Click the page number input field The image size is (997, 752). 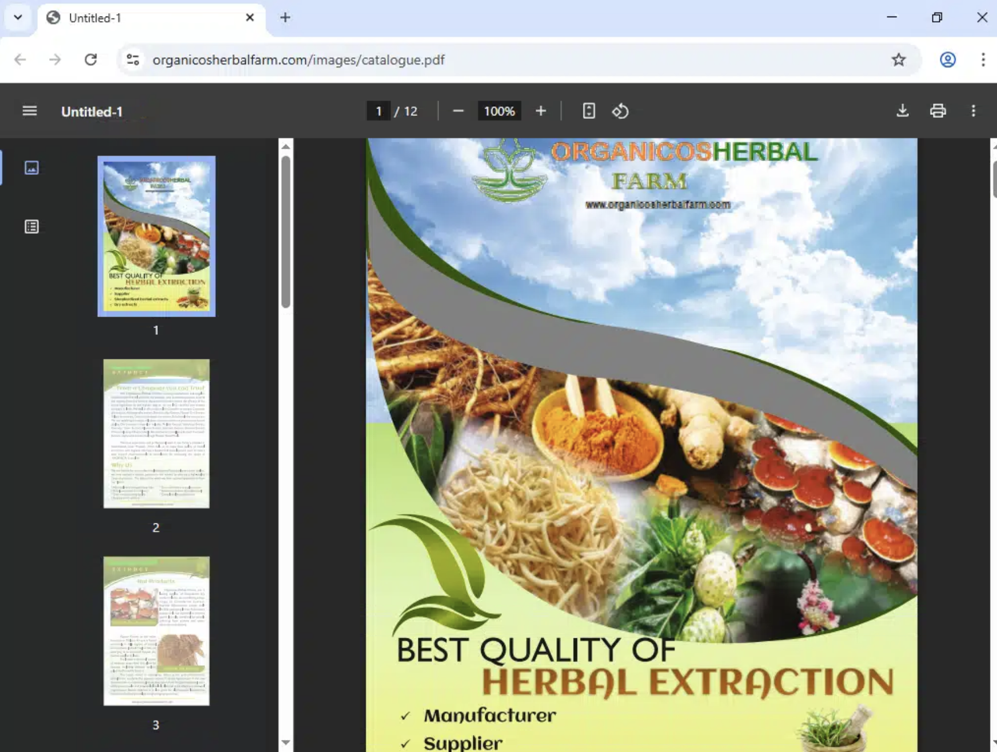click(378, 111)
